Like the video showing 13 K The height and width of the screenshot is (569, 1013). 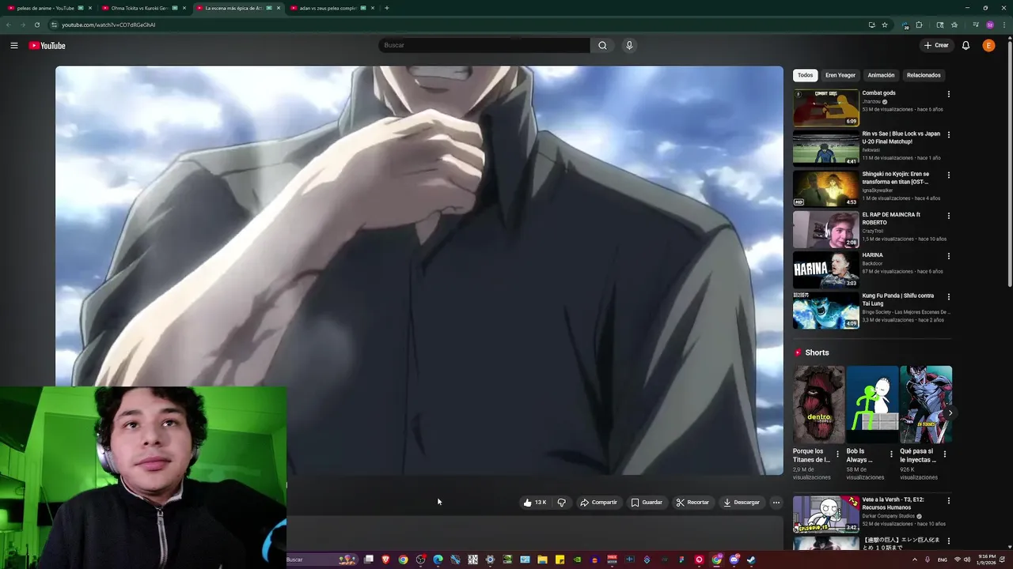[x=535, y=503]
